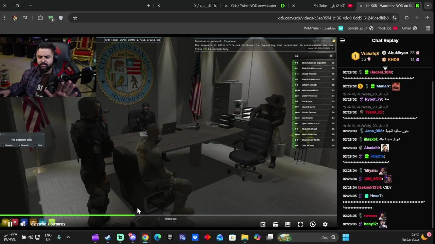The height and width of the screenshot is (244, 435).
Task: Click username Hadeel_10M in chat
Action: click(381, 72)
